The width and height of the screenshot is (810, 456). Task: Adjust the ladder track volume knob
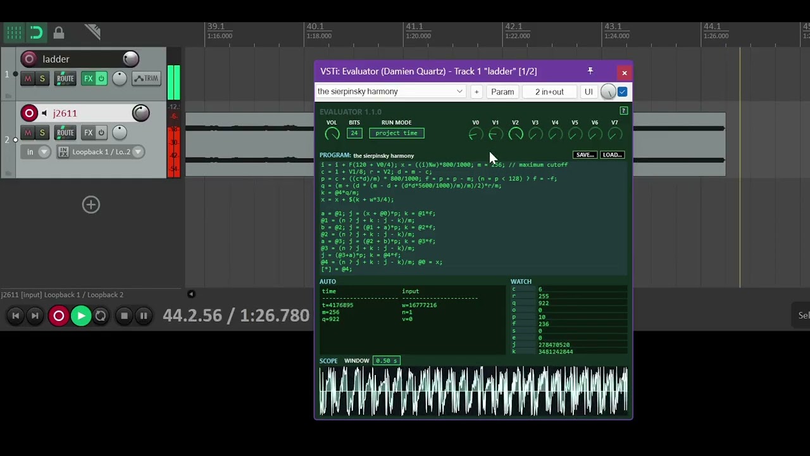[131, 59]
